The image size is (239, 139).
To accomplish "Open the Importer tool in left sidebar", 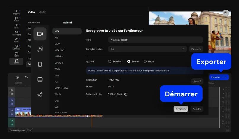I will point(16,12).
